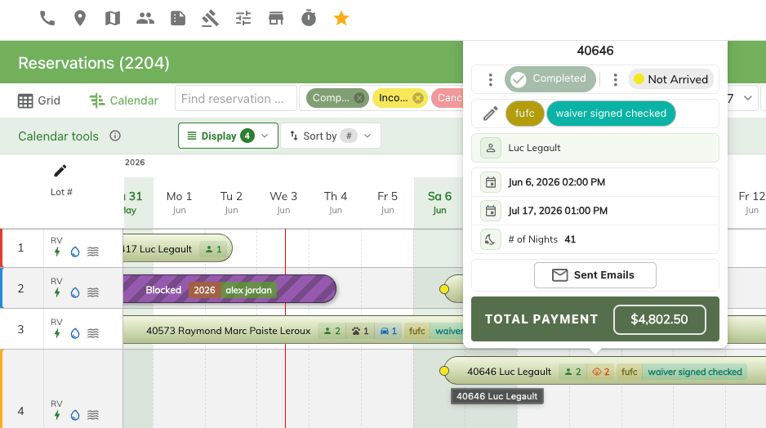Click the fufc tag in popup
The width and height of the screenshot is (766, 428).
[524, 114]
